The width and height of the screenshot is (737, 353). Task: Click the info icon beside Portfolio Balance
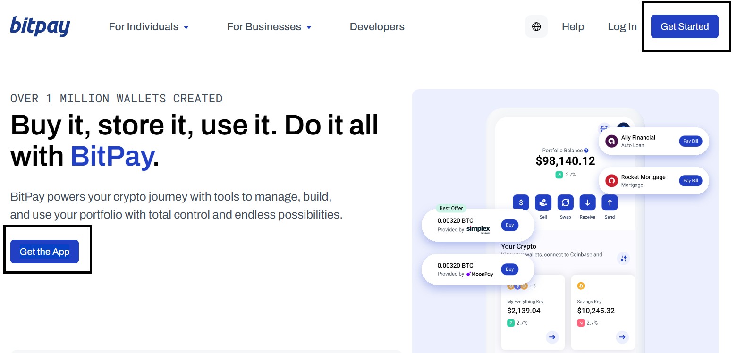[x=586, y=151]
